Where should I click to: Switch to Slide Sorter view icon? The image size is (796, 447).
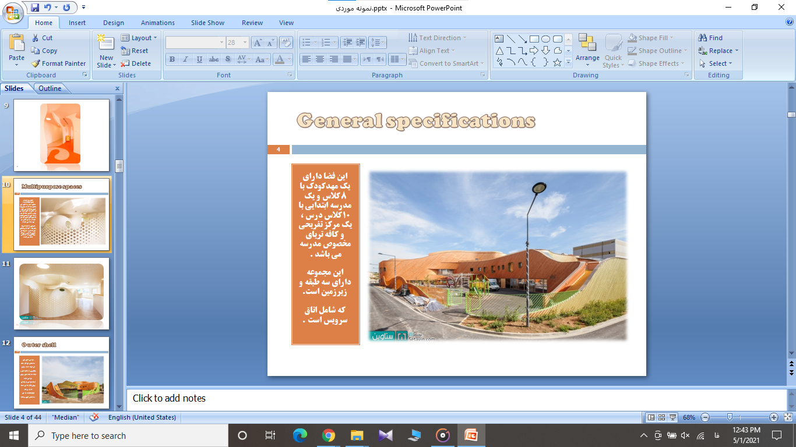point(662,417)
